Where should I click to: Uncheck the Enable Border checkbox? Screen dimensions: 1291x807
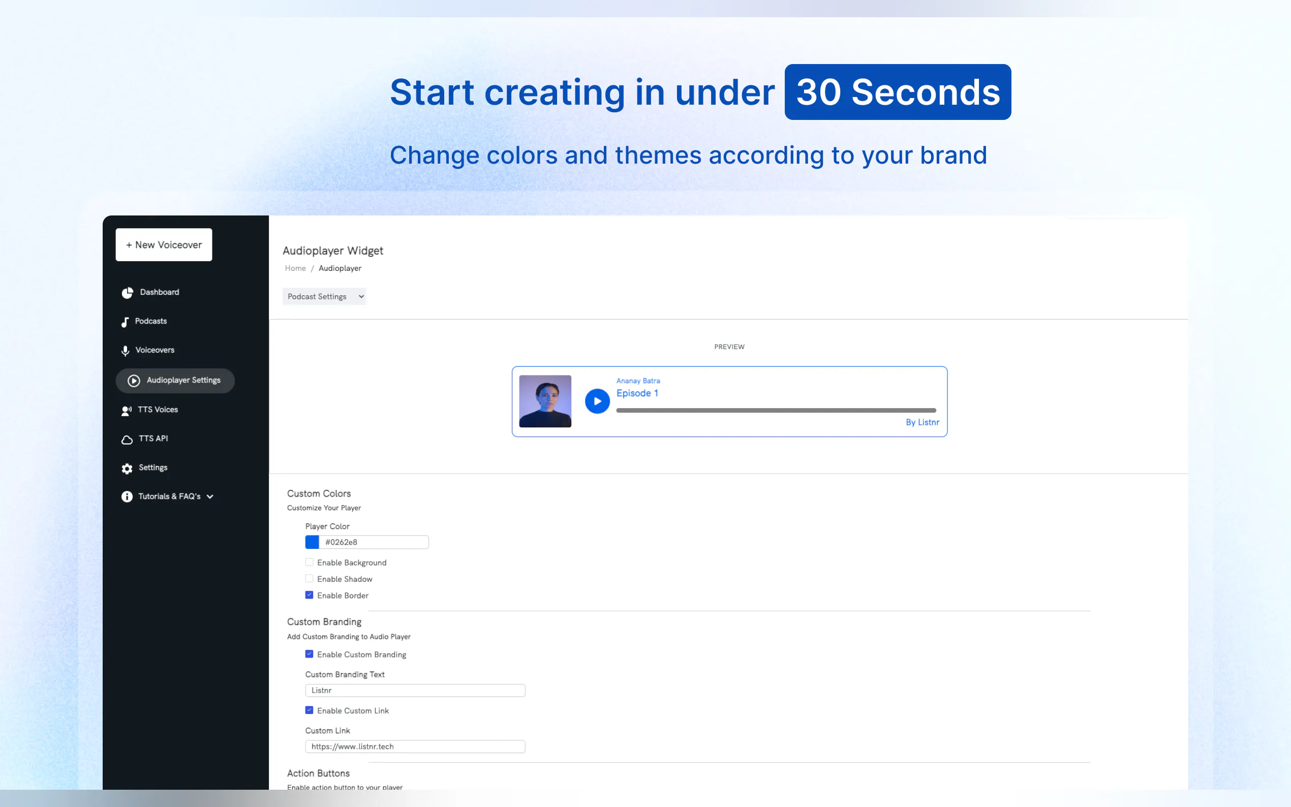pos(309,595)
